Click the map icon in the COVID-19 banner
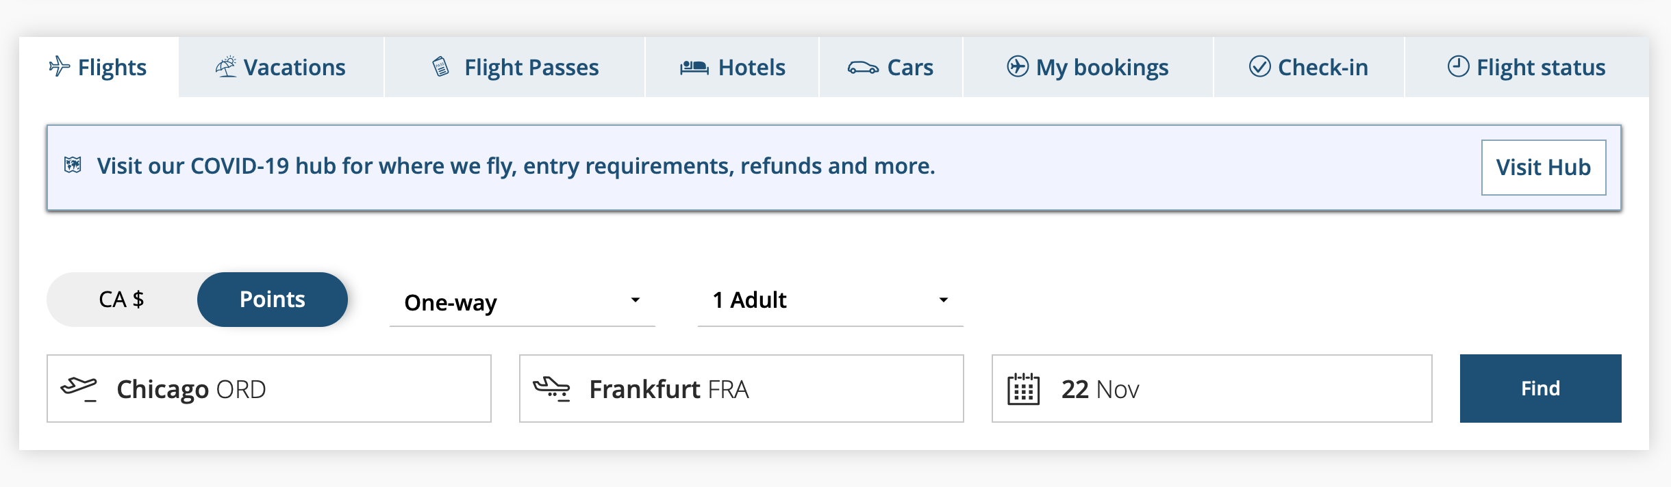The height and width of the screenshot is (487, 1671). tap(72, 165)
